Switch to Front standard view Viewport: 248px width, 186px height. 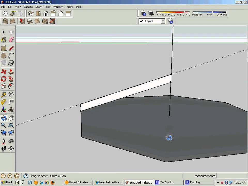click(x=46, y=13)
